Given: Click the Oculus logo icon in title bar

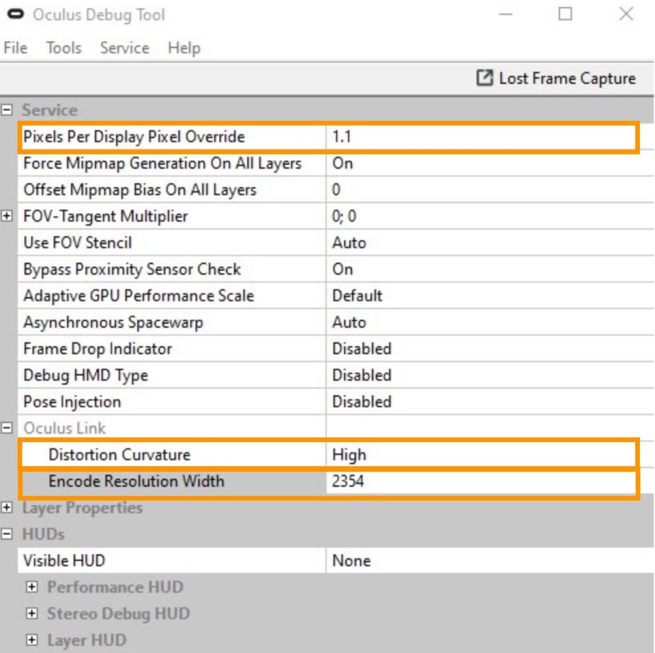Looking at the screenshot, I should [16, 14].
